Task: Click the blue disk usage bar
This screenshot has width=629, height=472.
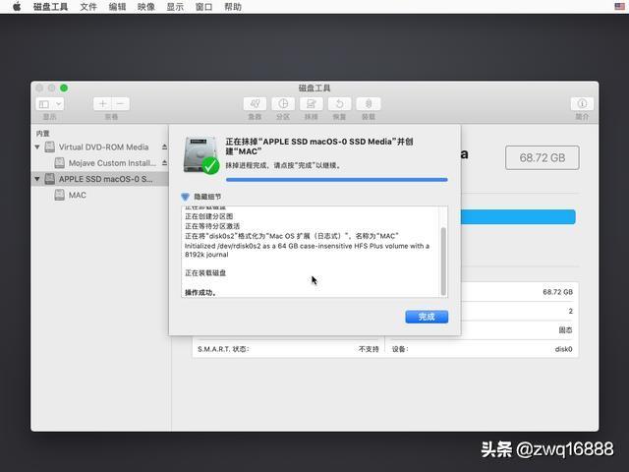Action: 518,216
